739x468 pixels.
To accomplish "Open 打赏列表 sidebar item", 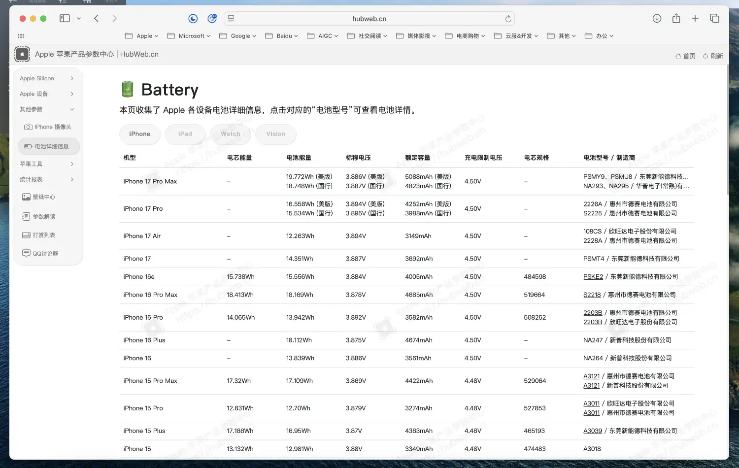I will [x=39, y=235].
